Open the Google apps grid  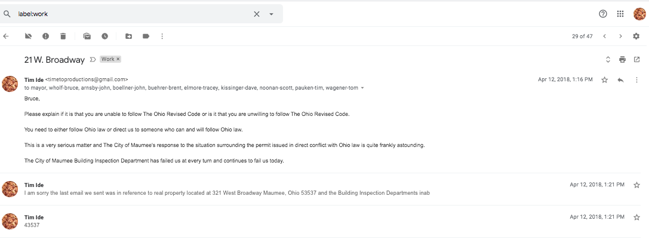(x=620, y=14)
